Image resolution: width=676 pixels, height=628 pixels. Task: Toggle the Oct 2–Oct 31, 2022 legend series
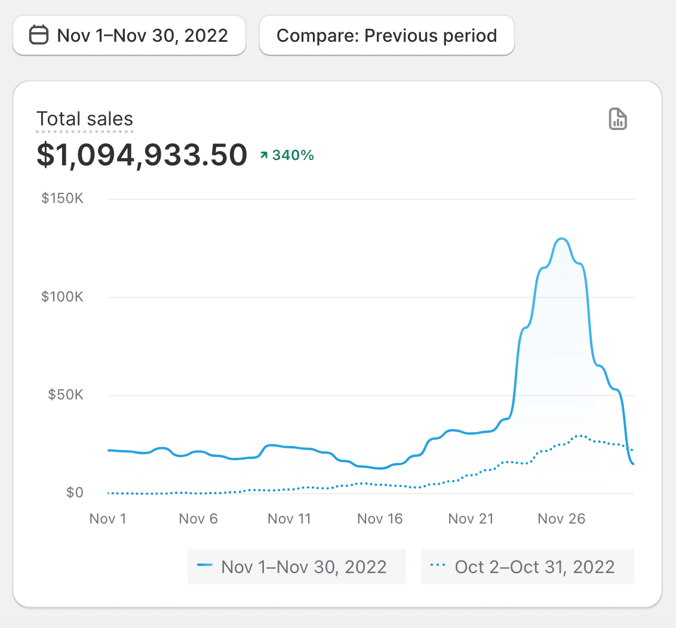527,566
